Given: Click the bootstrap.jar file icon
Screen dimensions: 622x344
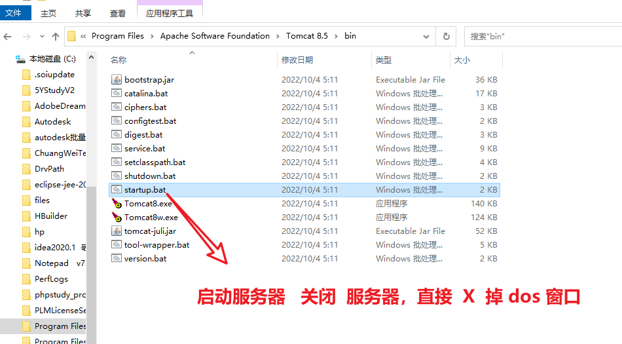Looking at the screenshot, I should tap(117, 79).
